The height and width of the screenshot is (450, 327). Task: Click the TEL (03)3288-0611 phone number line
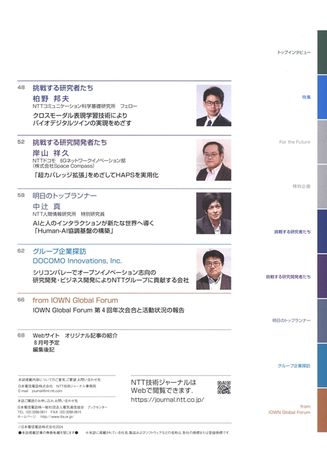tap(50, 412)
